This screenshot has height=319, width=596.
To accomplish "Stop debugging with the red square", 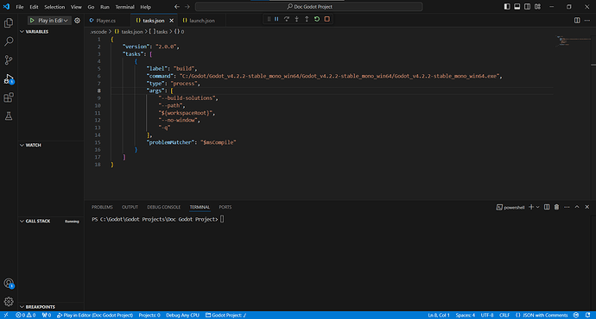I will [327, 19].
